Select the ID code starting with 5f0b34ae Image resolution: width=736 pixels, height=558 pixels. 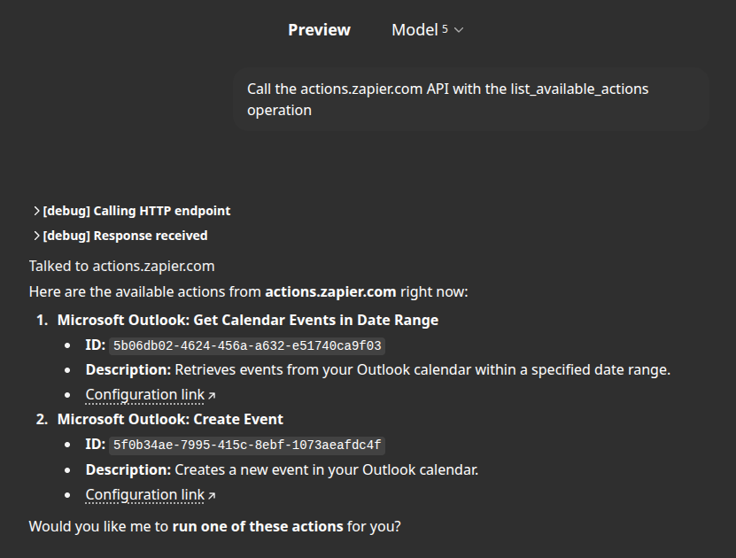pos(246,445)
